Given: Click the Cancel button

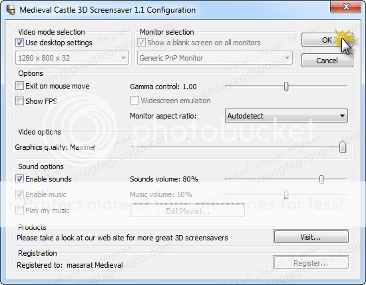Looking at the screenshot, I should coord(327,61).
